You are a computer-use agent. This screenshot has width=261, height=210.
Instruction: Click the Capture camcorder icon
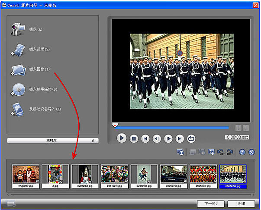tap(18, 29)
